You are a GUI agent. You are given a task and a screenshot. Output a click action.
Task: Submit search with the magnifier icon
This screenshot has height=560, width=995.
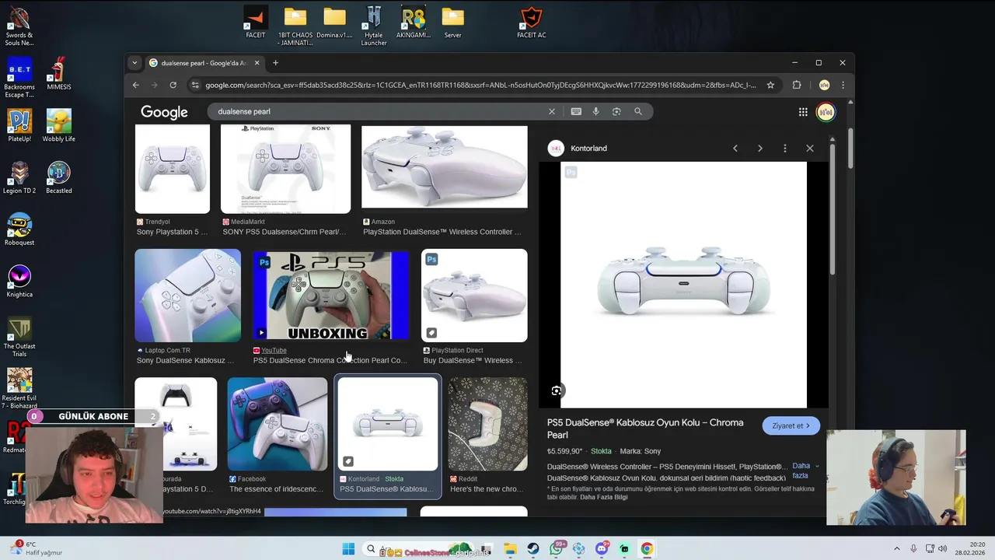coord(638,111)
